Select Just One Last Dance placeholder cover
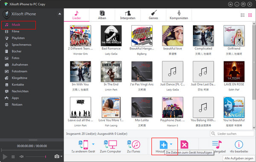 [x=203, y=72]
